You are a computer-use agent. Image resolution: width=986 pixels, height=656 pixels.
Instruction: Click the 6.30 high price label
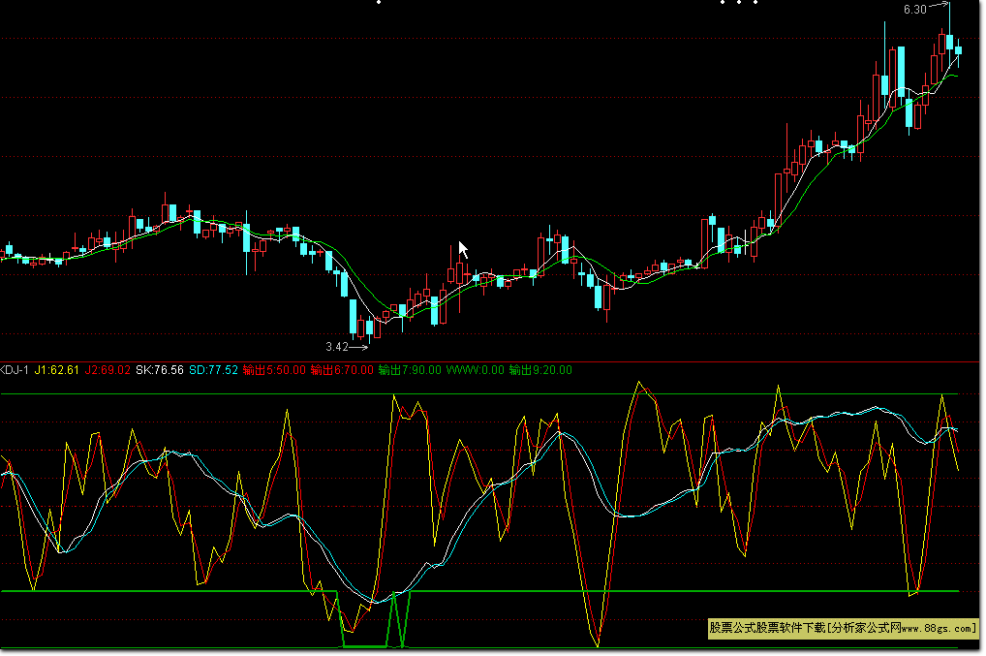(915, 10)
